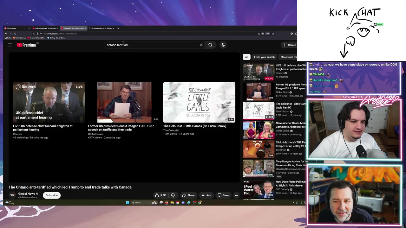Screen dimensions: 406x228
Task: Switch to the X notsoErudite browser tab
Action: click(101, 28)
